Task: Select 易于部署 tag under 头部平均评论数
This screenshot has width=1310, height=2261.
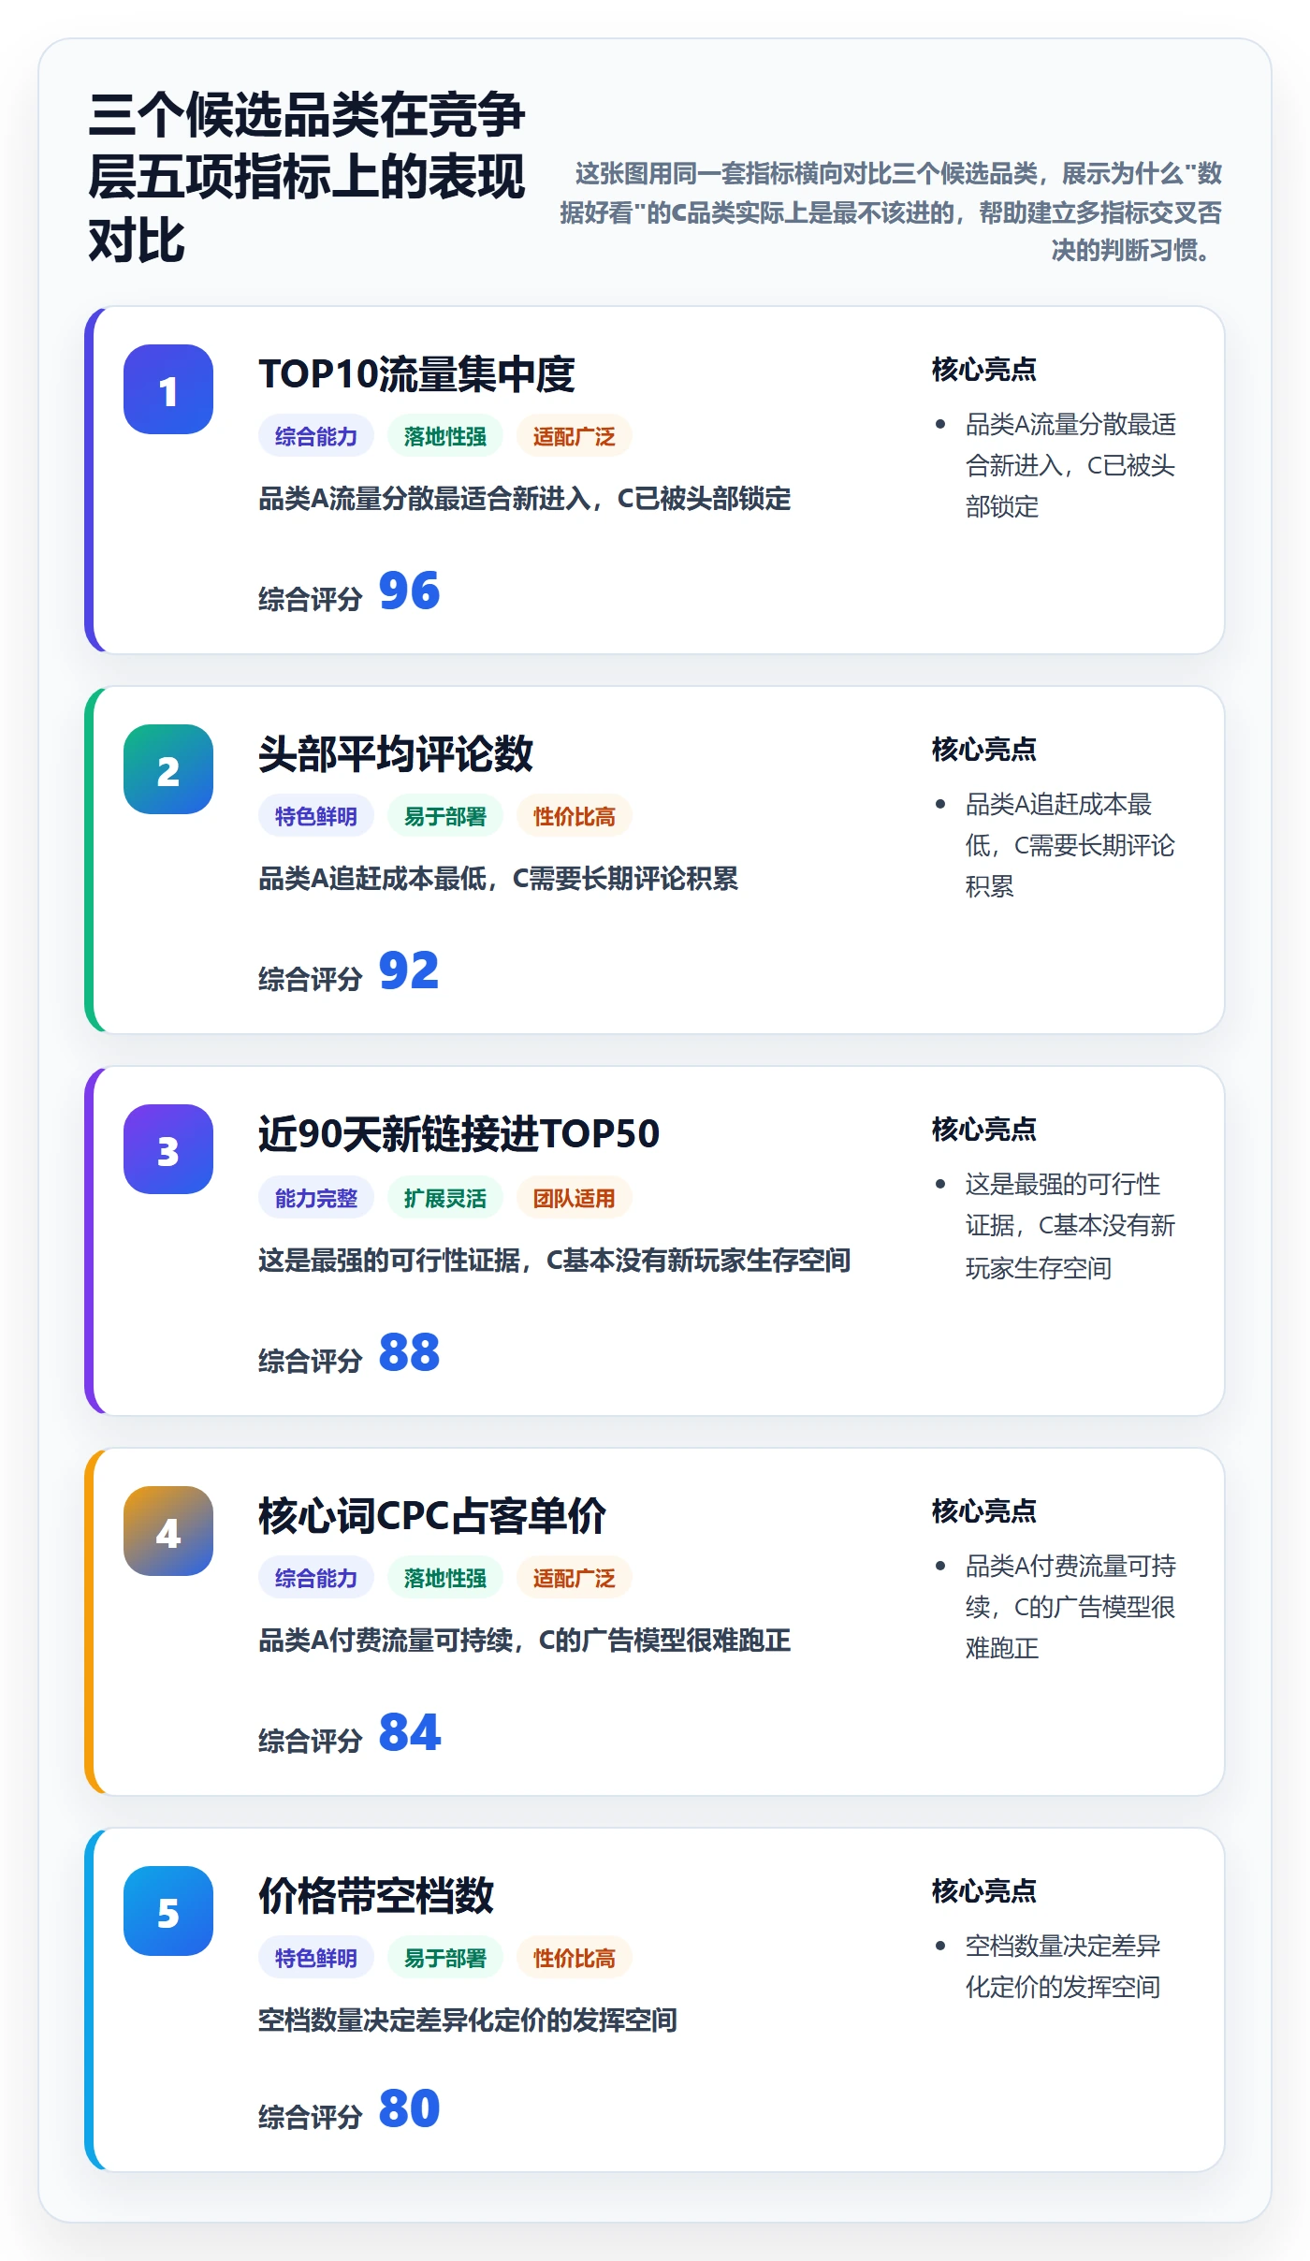Action: [445, 816]
